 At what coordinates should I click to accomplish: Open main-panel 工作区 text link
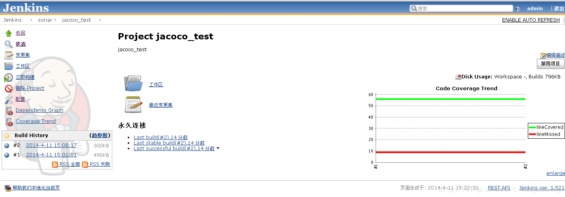pyautogui.click(x=156, y=85)
